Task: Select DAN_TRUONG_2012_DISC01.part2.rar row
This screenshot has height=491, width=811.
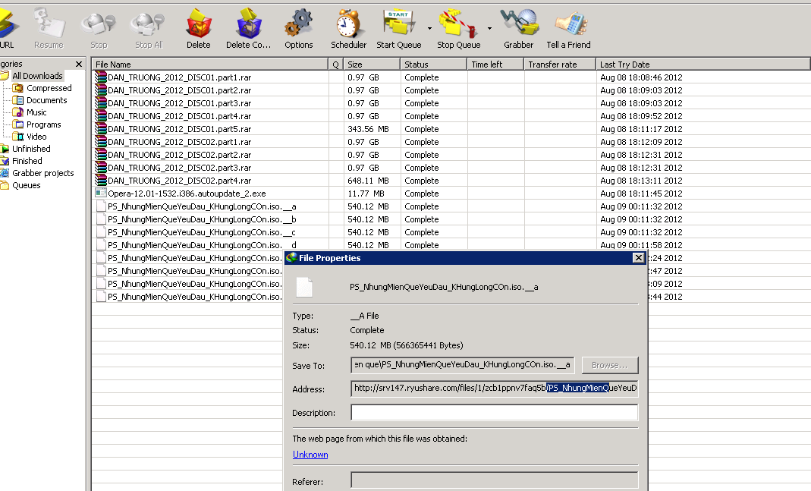Action: (180, 90)
